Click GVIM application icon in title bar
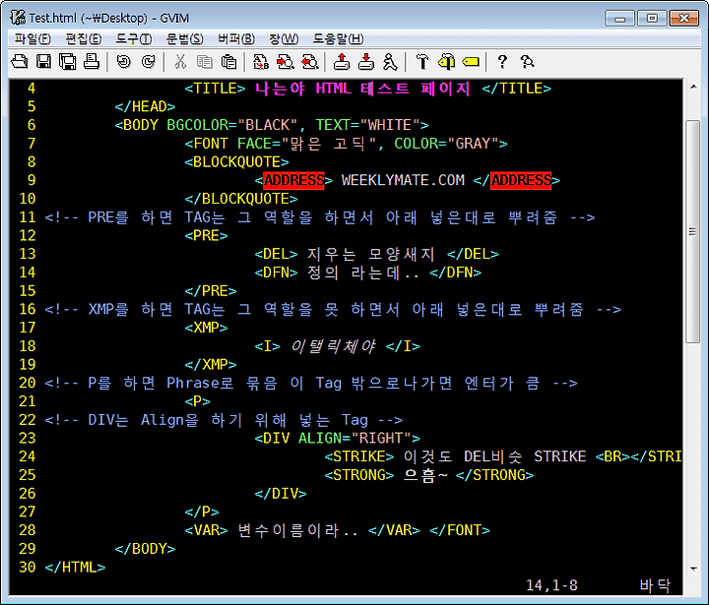 [18, 17]
